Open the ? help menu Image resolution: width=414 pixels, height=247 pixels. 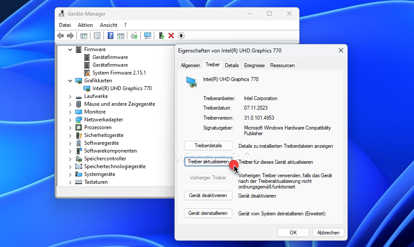click(125, 25)
